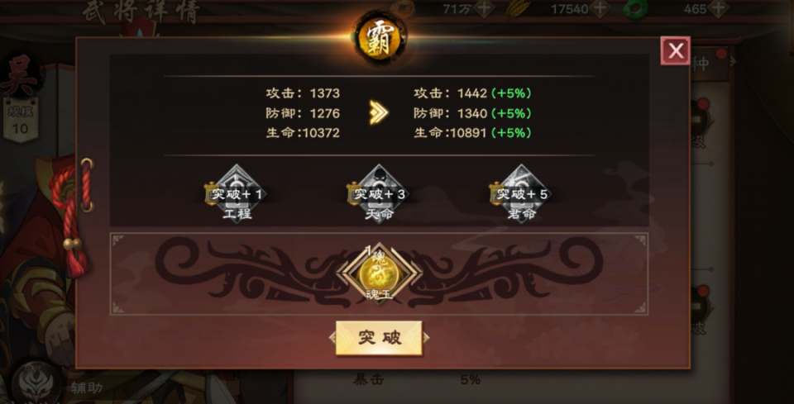This screenshot has height=404, width=794.
Task: Open the 霸 rank emblem
Action: pos(380,40)
